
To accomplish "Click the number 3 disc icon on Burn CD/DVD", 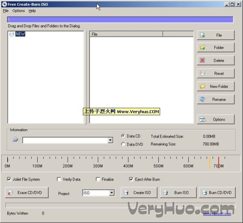I will [205, 193].
